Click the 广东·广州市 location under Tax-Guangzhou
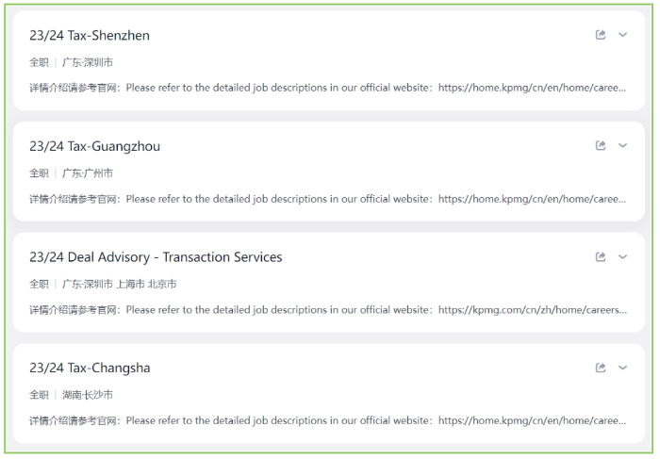Screen dimensions: 660x459 [88, 173]
